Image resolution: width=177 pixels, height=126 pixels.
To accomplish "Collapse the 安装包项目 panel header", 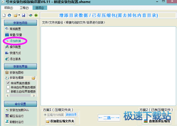I will click(20, 23).
